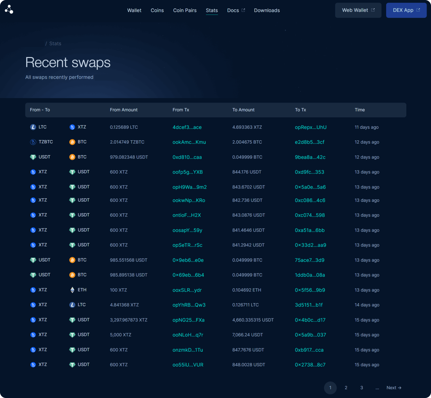Click the USDT icon in the 979.082348 USDT row
This screenshot has height=398, width=431.
pyautogui.click(x=33, y=157)
